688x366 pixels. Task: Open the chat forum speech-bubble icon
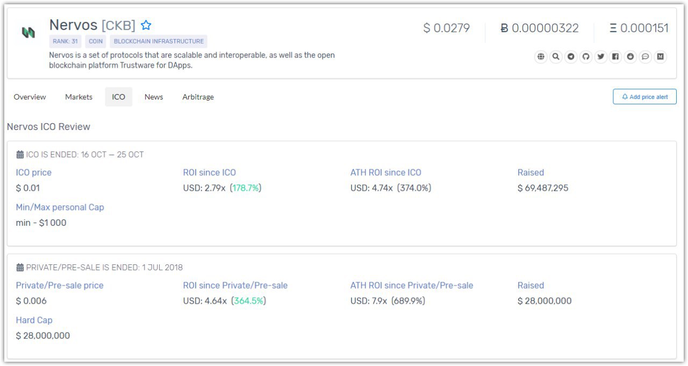646,56
